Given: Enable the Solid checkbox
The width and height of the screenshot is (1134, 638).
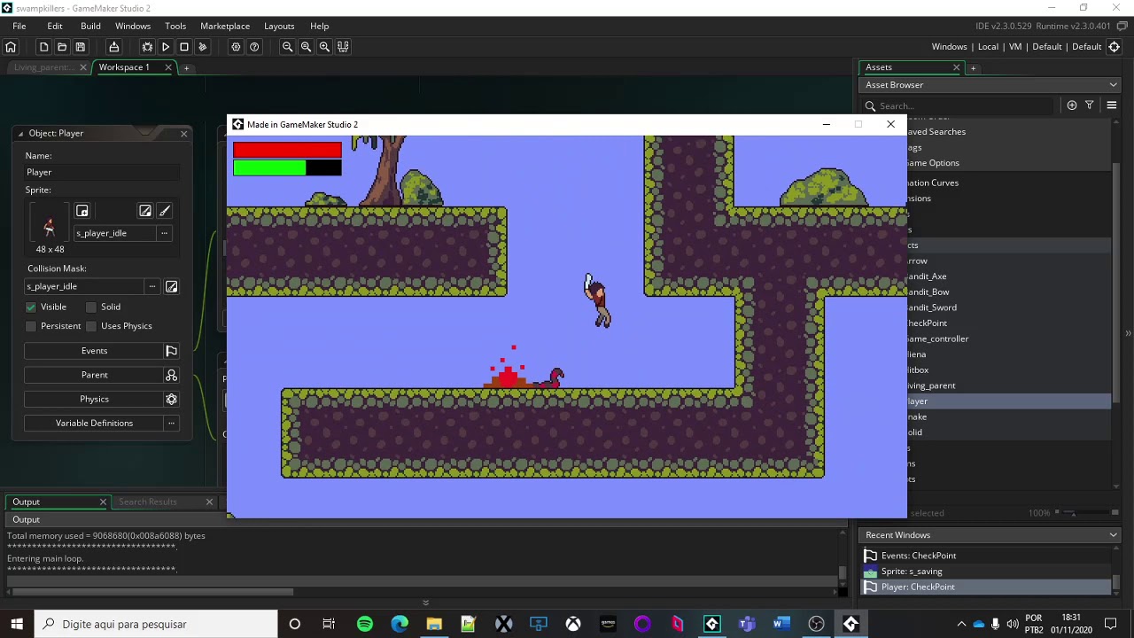Looking at the screenshot, I should 91,307.
